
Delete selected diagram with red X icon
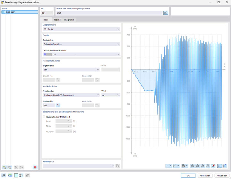coord(35,167)
